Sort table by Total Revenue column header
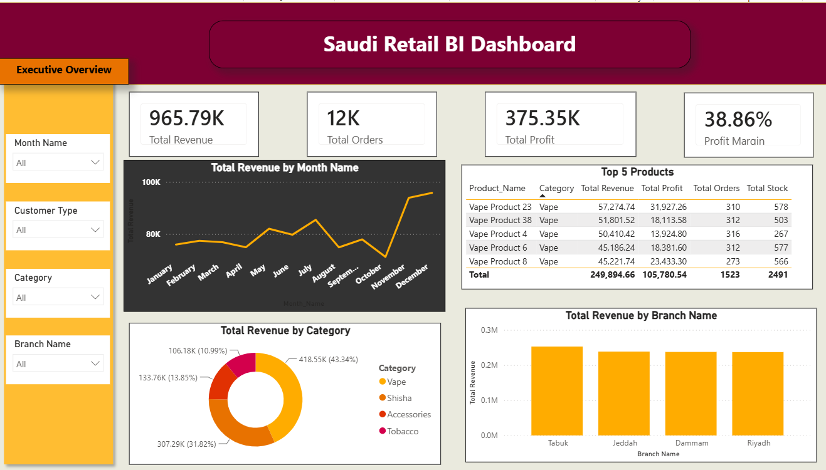826x470 pixels. tap(608, 188)
